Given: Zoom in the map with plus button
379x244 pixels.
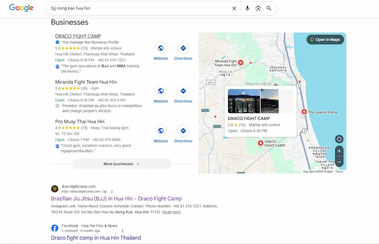Looking at the screenshot, I should tap(339, 151).
